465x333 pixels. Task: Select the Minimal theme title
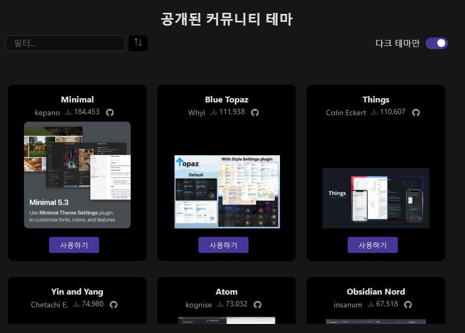[77, 99]
